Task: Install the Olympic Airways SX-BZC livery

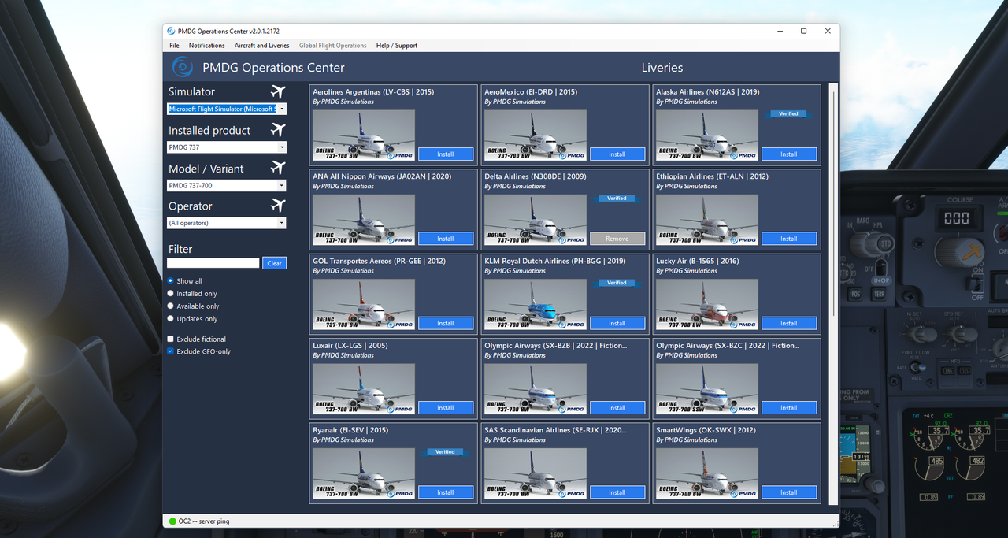Action: coord(789,408)
